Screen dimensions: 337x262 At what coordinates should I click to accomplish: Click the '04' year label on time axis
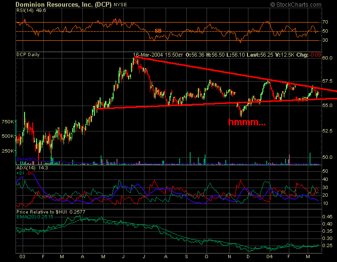coord(270,257)
